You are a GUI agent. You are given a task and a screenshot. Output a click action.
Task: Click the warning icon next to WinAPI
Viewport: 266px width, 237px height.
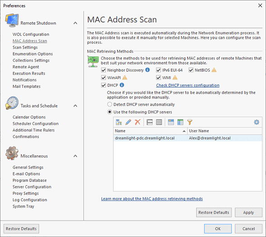coord(125,78)
